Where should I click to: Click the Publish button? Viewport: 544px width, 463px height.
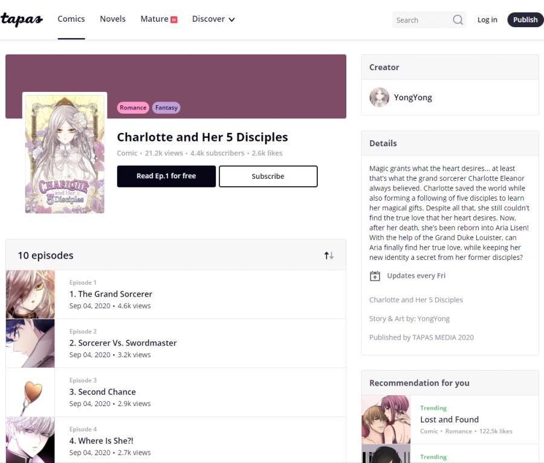(525, 20)
